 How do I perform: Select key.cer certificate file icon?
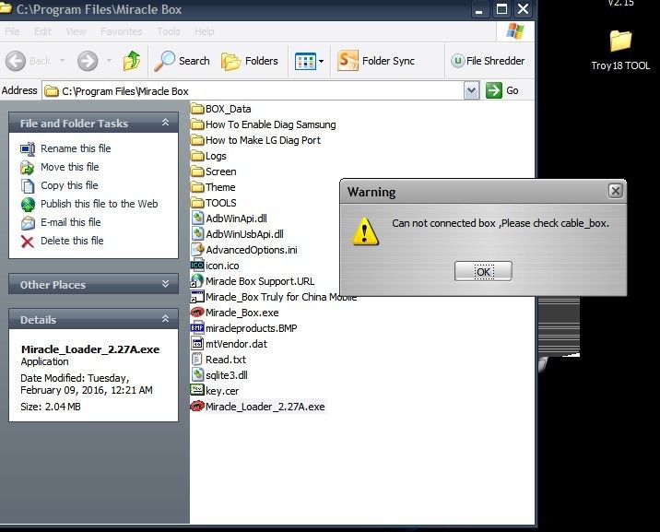click(x=197, y=391)
